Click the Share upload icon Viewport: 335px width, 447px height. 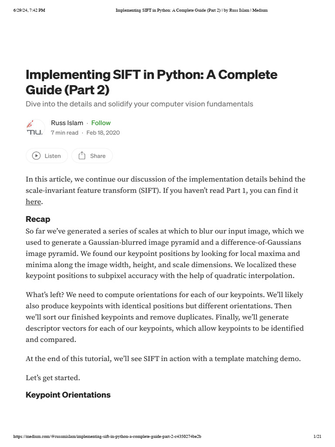(82, 156)
